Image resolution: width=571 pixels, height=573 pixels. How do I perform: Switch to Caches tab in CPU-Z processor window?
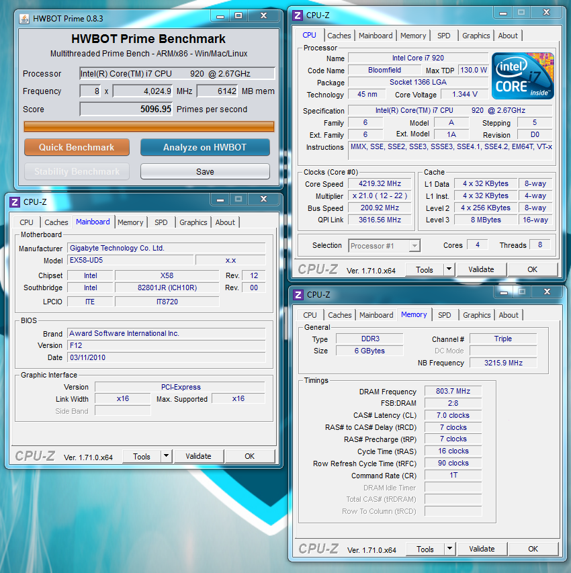(339, 36)
